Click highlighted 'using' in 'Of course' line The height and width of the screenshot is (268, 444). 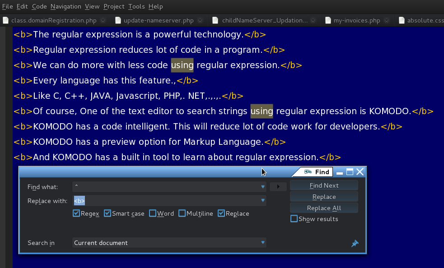[262, 111]
